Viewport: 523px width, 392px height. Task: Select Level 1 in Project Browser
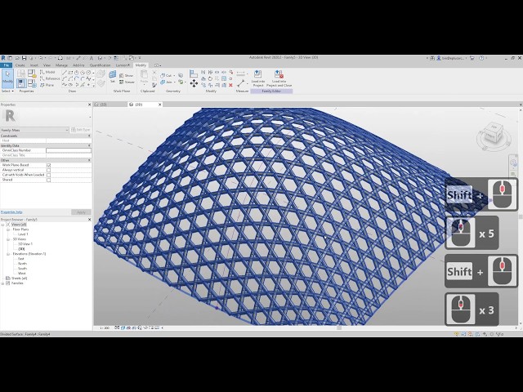tap(23, 234)
